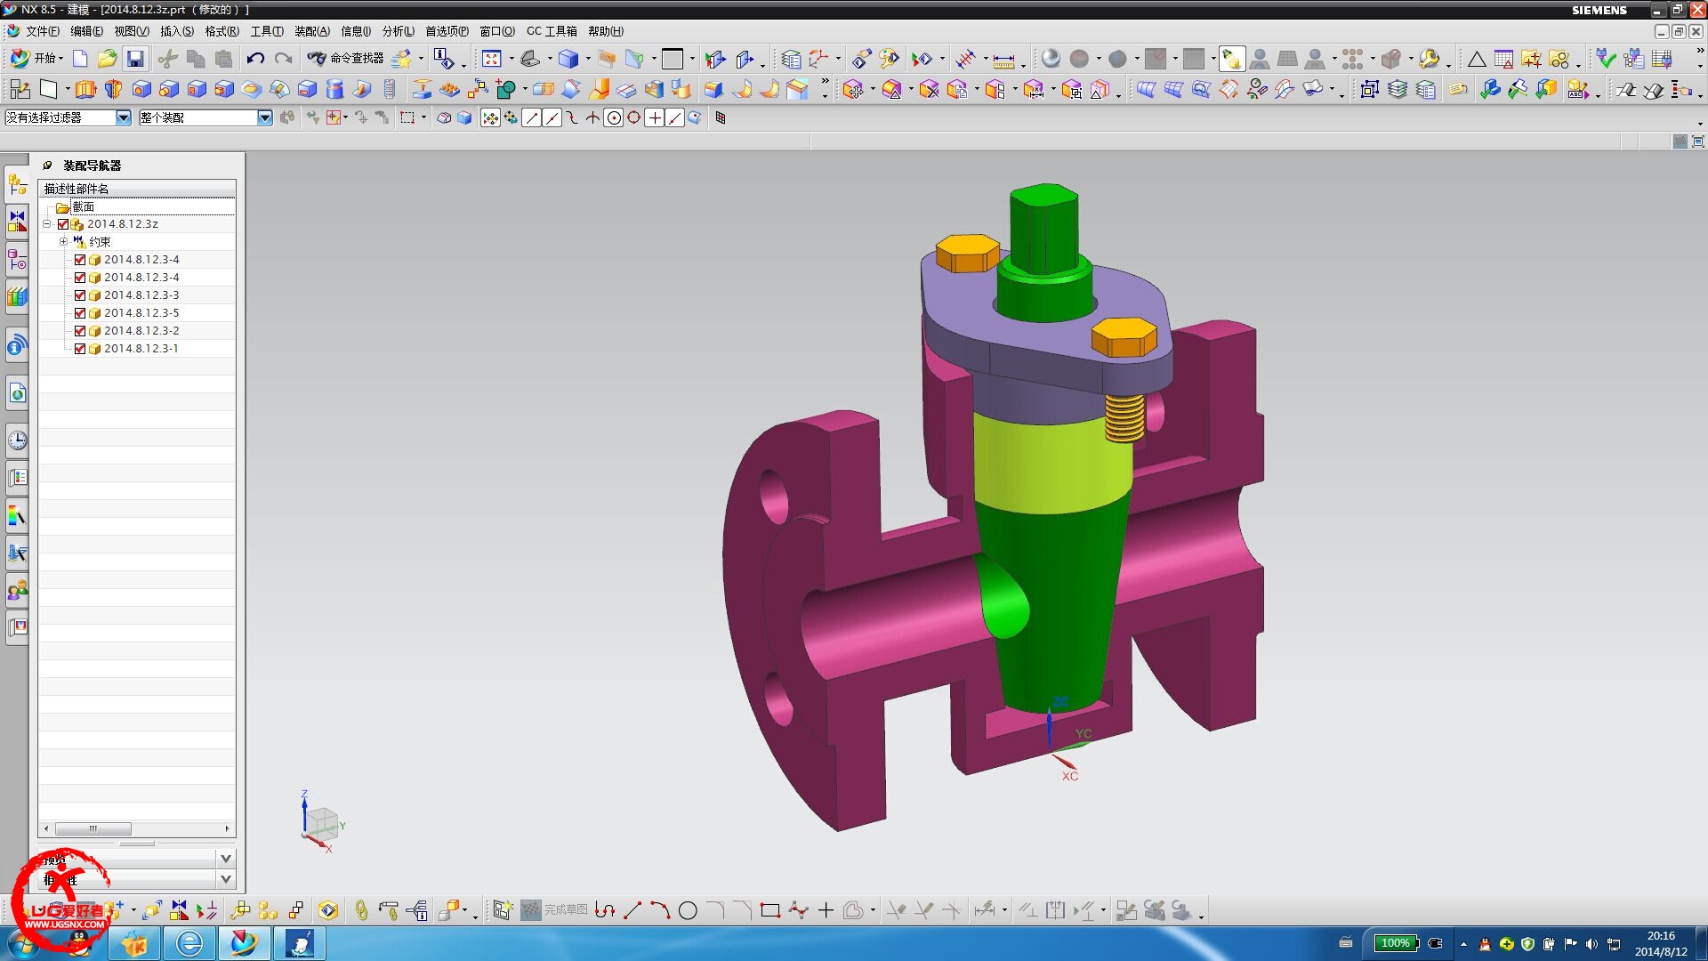This screenshot has height=961, width=1708.
Task: Open the selection filter dropdown
Action: (x=124, y=117)
